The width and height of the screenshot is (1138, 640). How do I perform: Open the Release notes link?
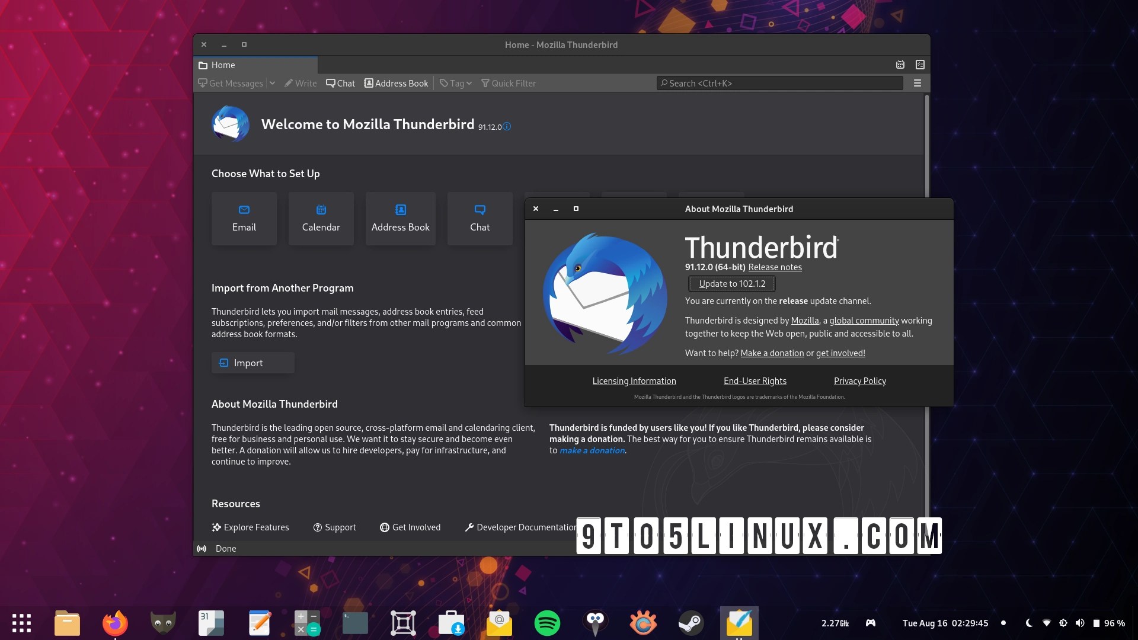(775, 267)
